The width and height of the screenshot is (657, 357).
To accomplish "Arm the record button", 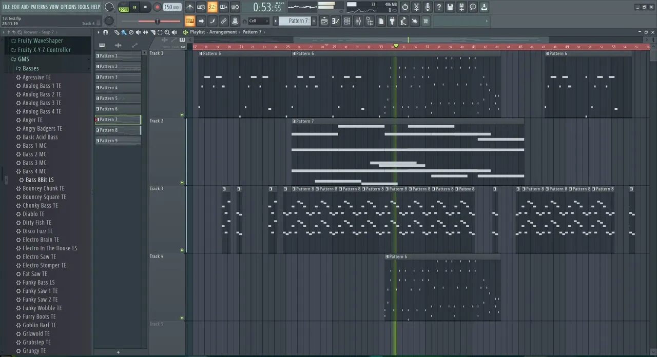I will pyautogui.click(x=157, y=7).
